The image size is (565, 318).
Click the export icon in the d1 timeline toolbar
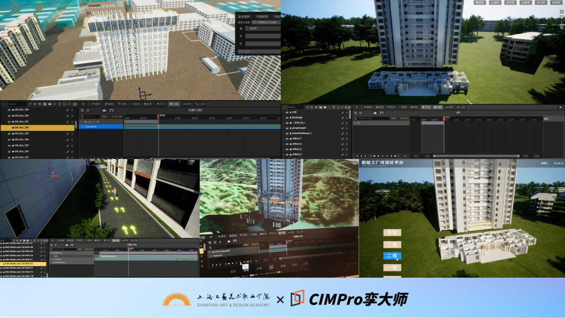(360, 113)
